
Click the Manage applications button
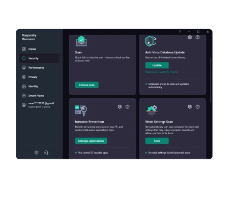pos(91,141)
